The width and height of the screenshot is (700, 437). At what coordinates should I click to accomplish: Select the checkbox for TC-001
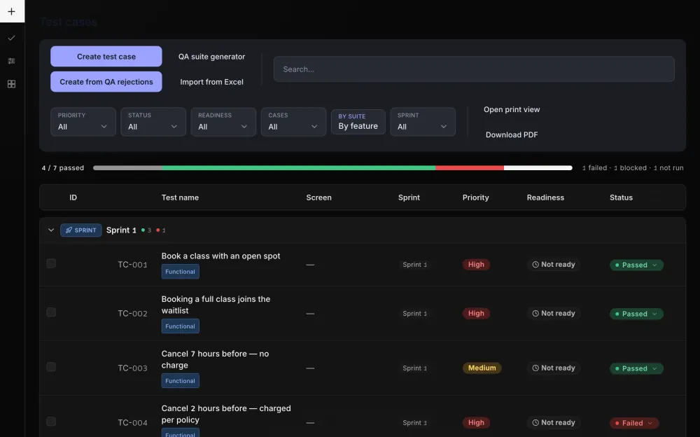tap(51, 263)
